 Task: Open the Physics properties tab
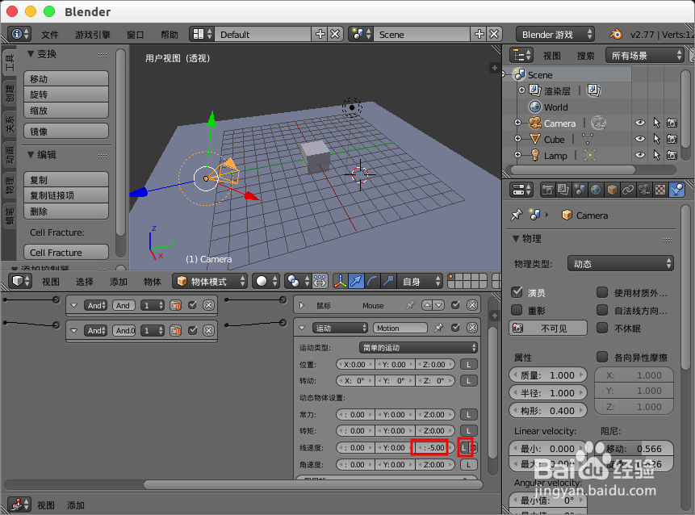click(676, 191)
